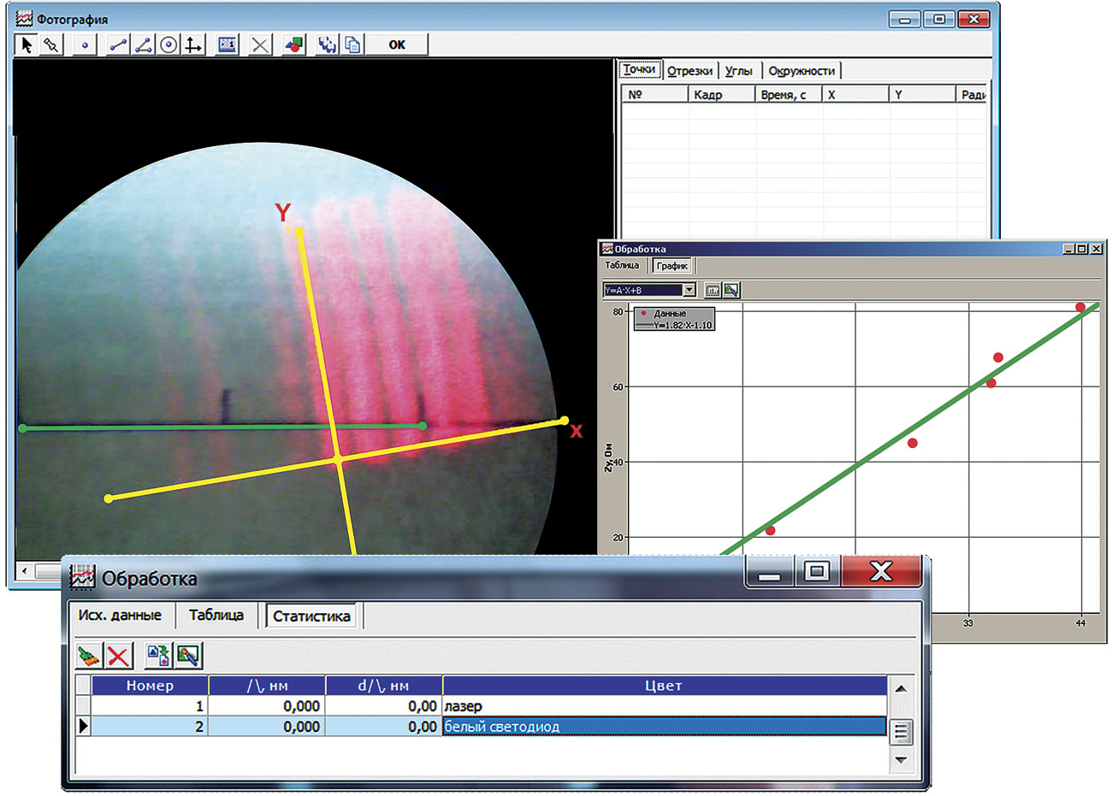Click the colored shapes icon
Image resolution: width=1112 pixels, height=796 pixels.
coord(293,45)
